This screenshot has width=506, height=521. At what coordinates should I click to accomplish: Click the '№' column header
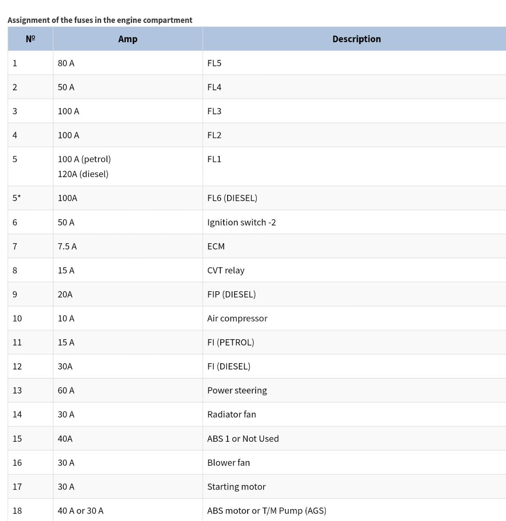click(x=31, y=39)
